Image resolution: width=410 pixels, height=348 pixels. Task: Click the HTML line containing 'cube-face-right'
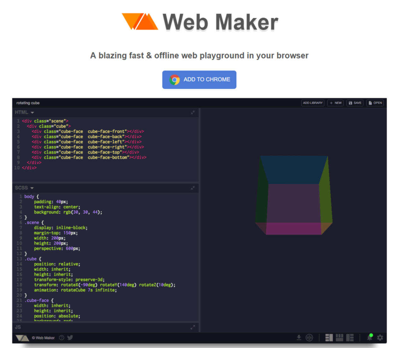[88, 147]
